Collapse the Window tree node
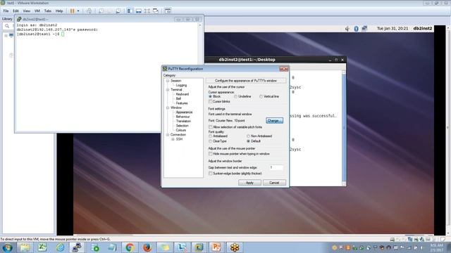 click(168, 108)
